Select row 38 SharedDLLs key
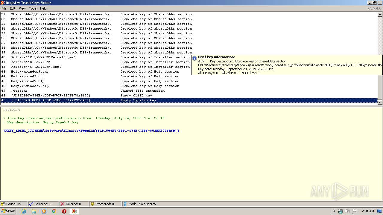Viewport: 383px width, 215px height. coord(189,48)
